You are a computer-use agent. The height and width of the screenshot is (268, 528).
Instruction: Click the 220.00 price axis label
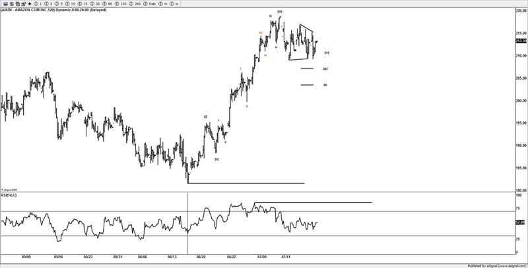pyautogui.click(x=521, y=11)
